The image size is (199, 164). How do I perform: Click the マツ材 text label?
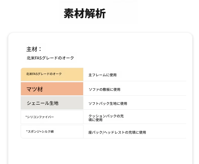35,89
